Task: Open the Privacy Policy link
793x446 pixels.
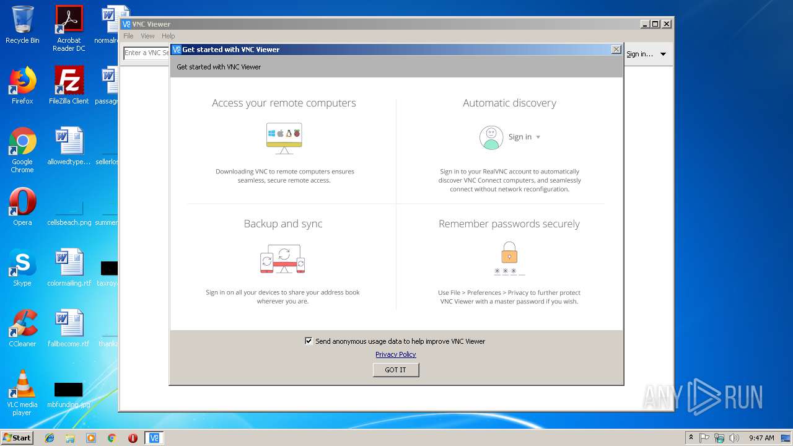Action: [395, 354]
